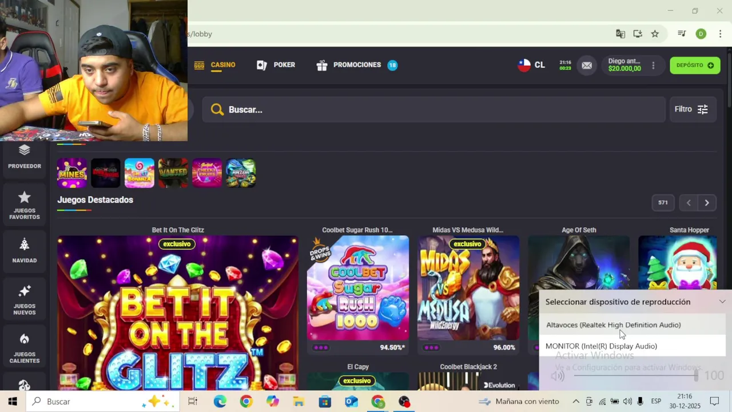Open Copilot from the taskbar

[272, 402]
